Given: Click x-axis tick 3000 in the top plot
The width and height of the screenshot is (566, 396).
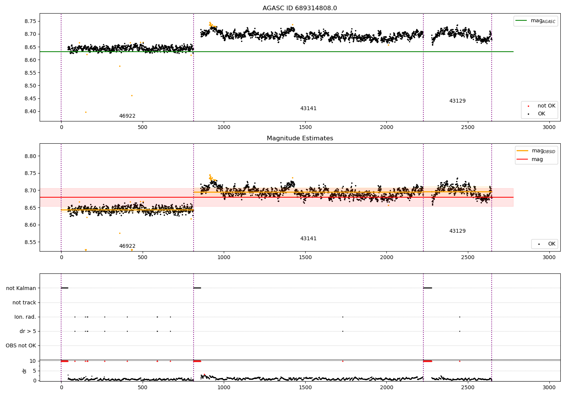Looking at the screenshot, I should pyautogui.click(x=549, y=127).
